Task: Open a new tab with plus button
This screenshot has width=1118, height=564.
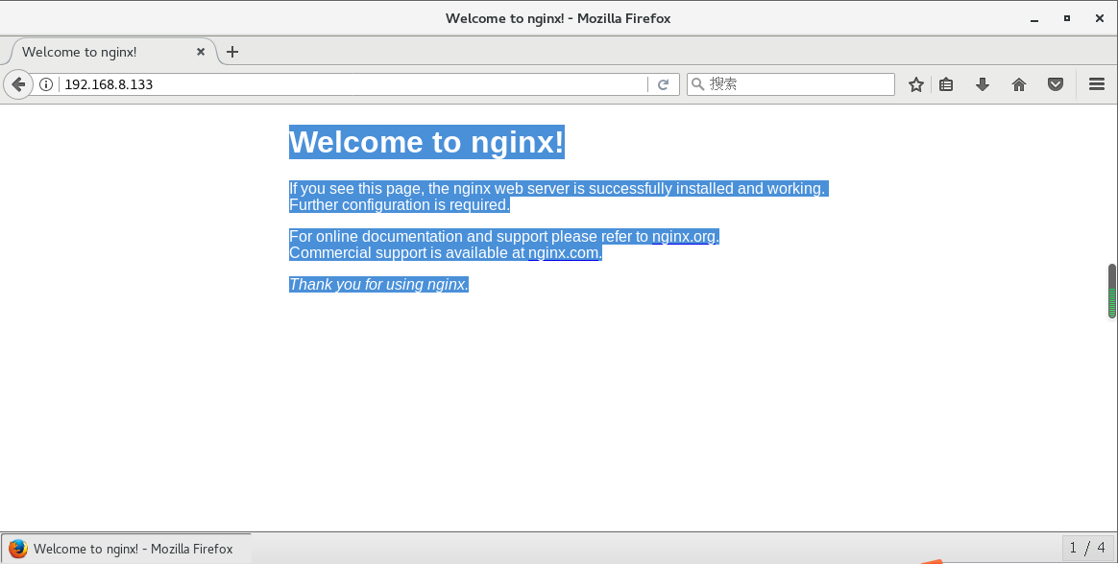Action: [x=231, y=51]
